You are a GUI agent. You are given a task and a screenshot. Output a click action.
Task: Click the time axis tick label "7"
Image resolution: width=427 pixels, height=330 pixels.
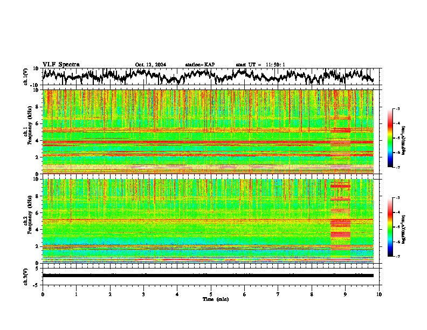coord(278,294)
